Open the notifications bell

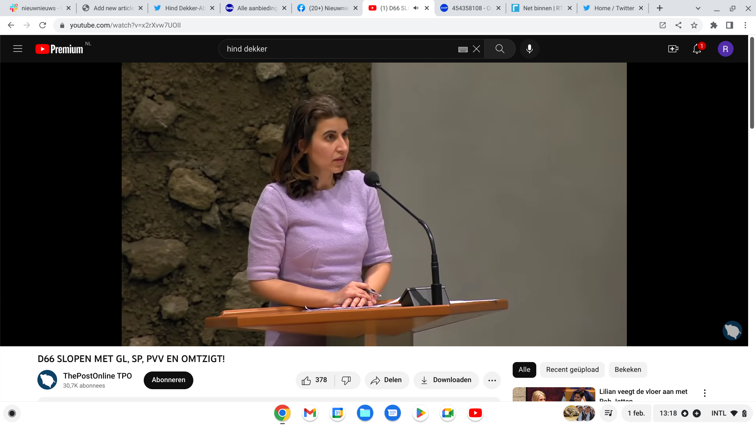[697, 49]
